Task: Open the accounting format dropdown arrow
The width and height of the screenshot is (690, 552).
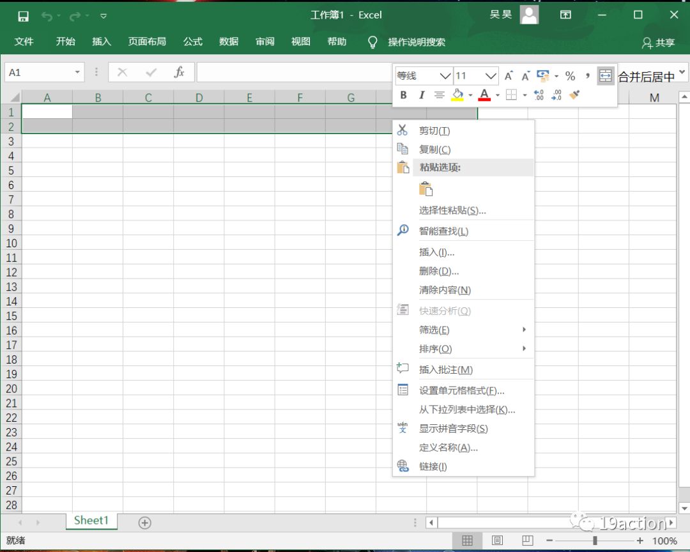Action: point(556,76)
